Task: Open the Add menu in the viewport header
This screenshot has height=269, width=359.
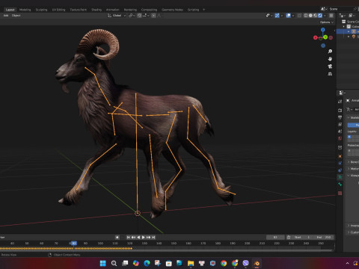Action: click(6, 16)
